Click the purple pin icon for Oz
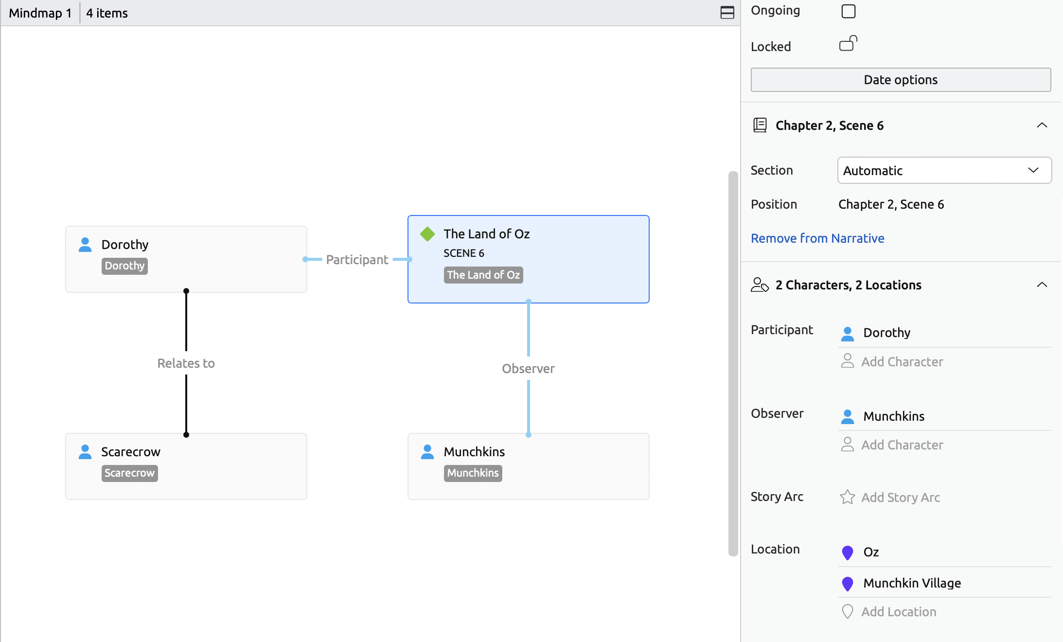 pos(847,553)
